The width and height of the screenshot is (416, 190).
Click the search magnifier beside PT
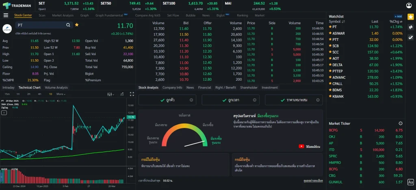point(68,25)
